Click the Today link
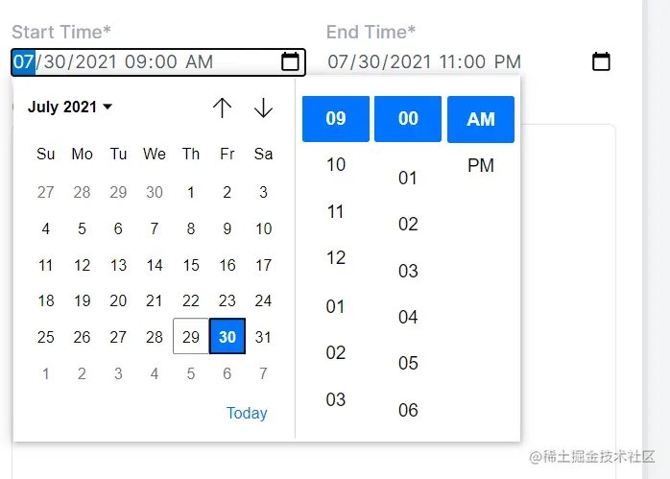This screenshot has height=479, width=670. (247, 413)
